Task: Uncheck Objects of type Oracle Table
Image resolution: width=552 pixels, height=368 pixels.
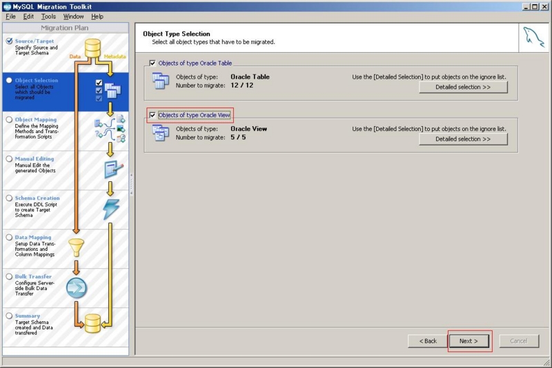Action: click(x=152, y=63)
